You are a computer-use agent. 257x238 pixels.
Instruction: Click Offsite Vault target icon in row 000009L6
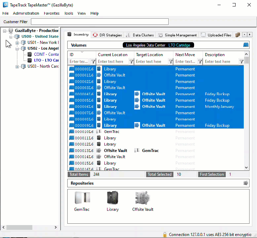pos(137,125)
